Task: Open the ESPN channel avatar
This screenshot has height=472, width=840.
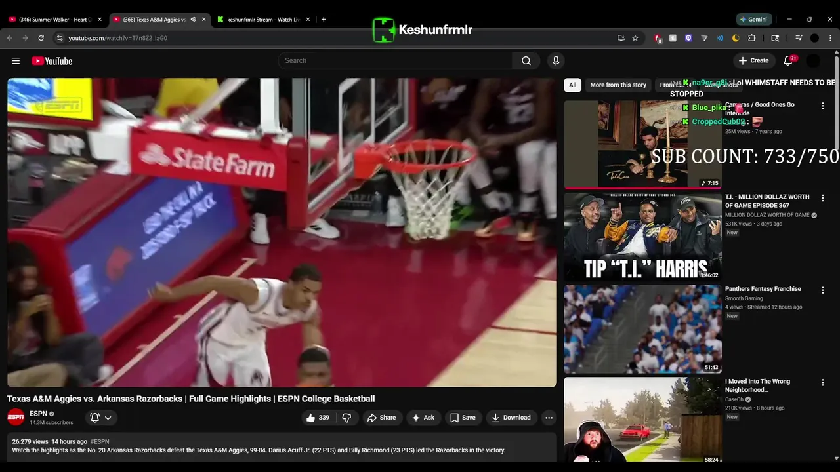Action: coord(16,417)
